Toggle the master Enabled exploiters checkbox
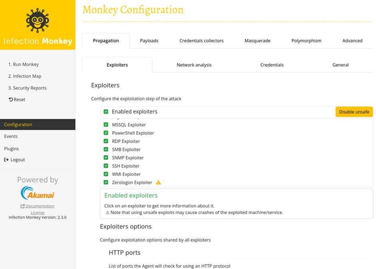The image size is (376, 269). tap(106, 112)
